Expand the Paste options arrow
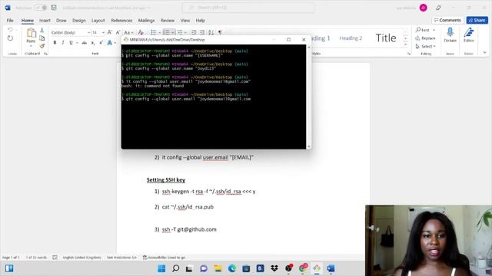This screenshot has width=492, height=276. 31,46
